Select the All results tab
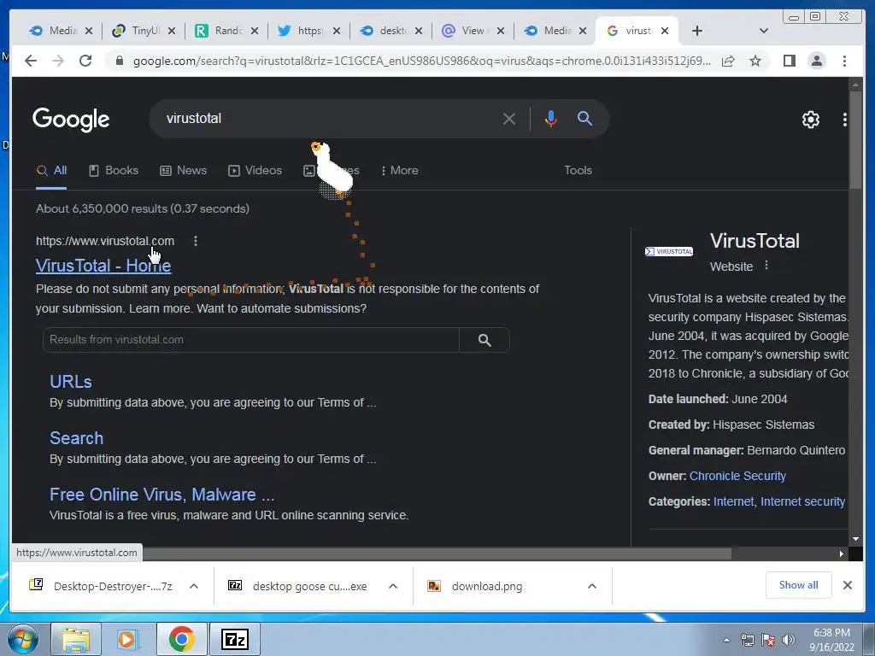The height and width of the screenshot is (656, 875). pos(51,170)
